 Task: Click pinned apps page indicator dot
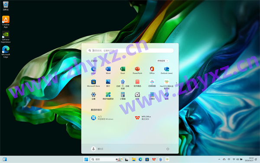[x=176, y=83]
